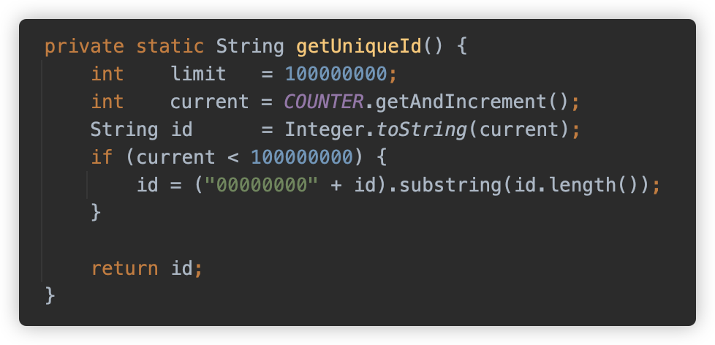Viewport: 715px width, 345px height.
Task: Click the COUNTER constant reference
Action: click(x=324, y=102)
